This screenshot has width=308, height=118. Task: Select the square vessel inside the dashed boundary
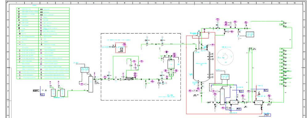(171, 64)
